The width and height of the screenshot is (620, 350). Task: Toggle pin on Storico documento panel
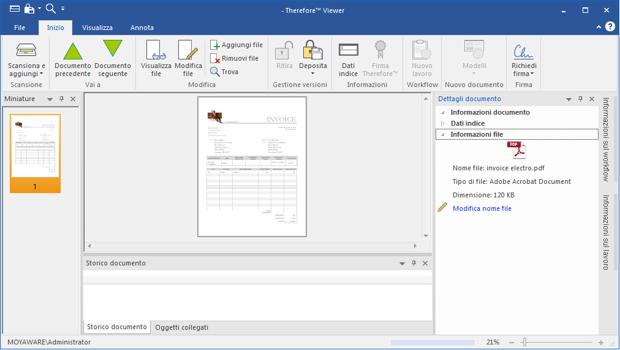(x=414, y=264)
